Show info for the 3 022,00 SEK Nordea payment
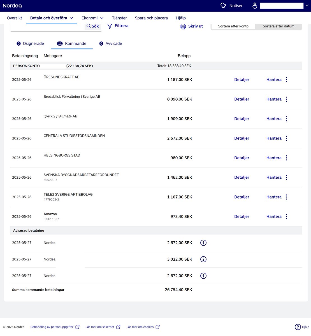The image size is (311, 336). coord(203,259)
